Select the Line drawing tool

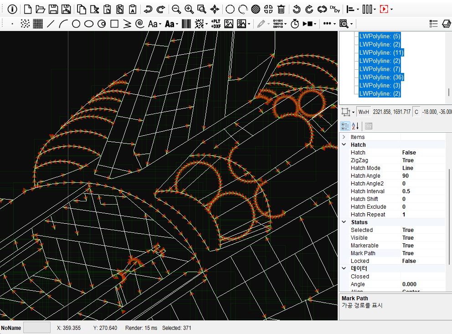pyautogui.click(x=51, y=24)
